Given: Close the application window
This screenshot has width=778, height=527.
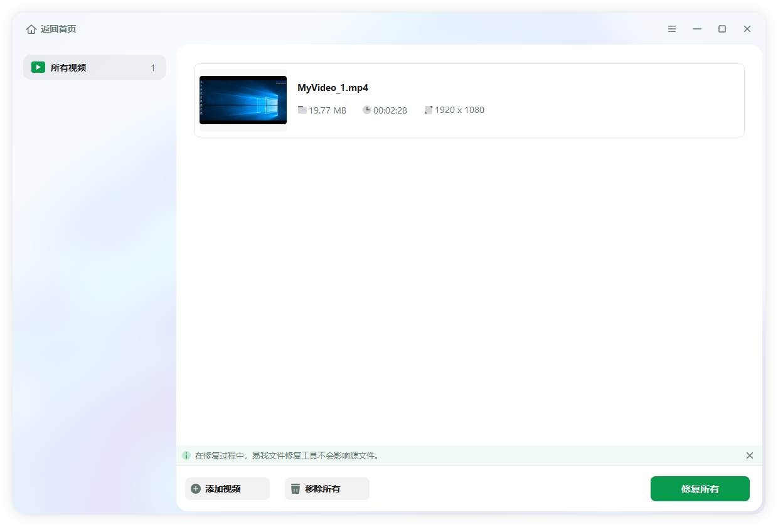Looking at the screenshot, I should (747, 29).
